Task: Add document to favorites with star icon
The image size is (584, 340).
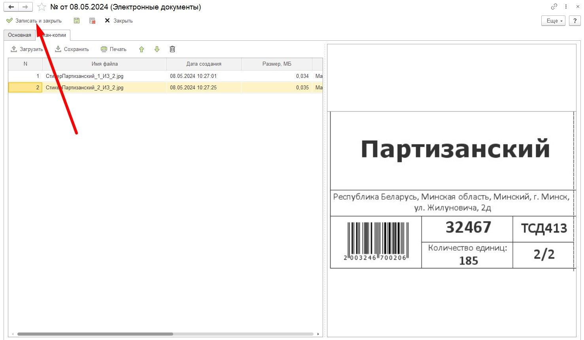Action: pyautogui.click(x=42, y=7)
